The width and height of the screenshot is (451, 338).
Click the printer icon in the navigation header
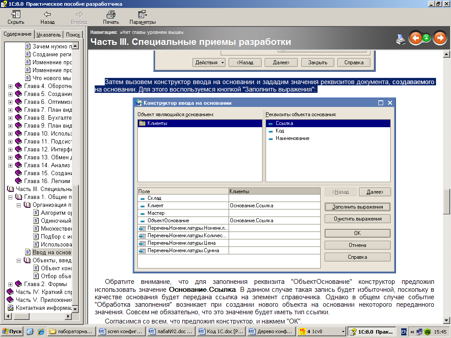click(400, 39)
